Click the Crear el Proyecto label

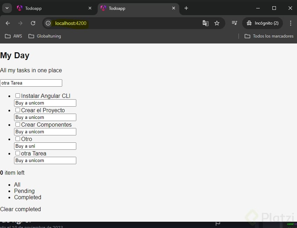coord(43,110)
